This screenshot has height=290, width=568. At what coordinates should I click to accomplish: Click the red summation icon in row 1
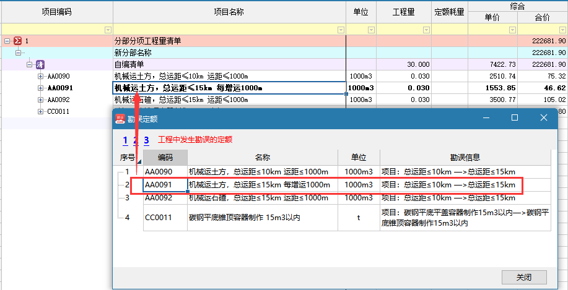click(x=17, y=41)
